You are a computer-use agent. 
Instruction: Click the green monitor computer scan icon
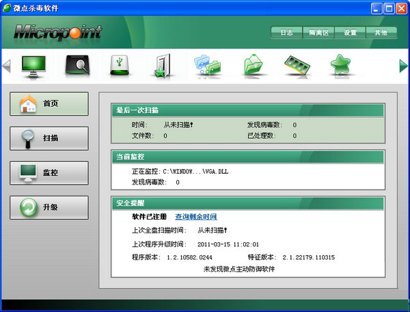[34, 65]
